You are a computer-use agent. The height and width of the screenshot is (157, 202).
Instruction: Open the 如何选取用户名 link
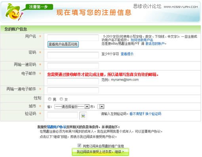[x=142, y=40]
